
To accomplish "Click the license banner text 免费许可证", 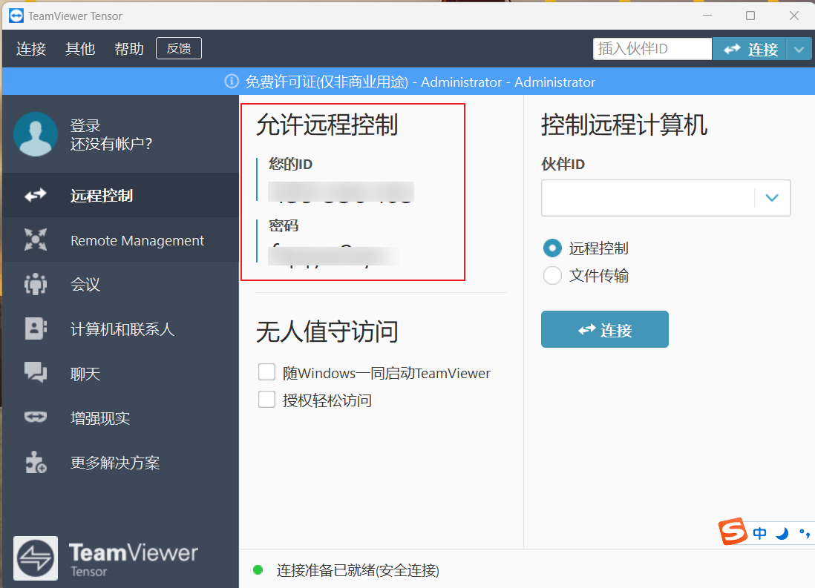I will (x=281, y=82).
